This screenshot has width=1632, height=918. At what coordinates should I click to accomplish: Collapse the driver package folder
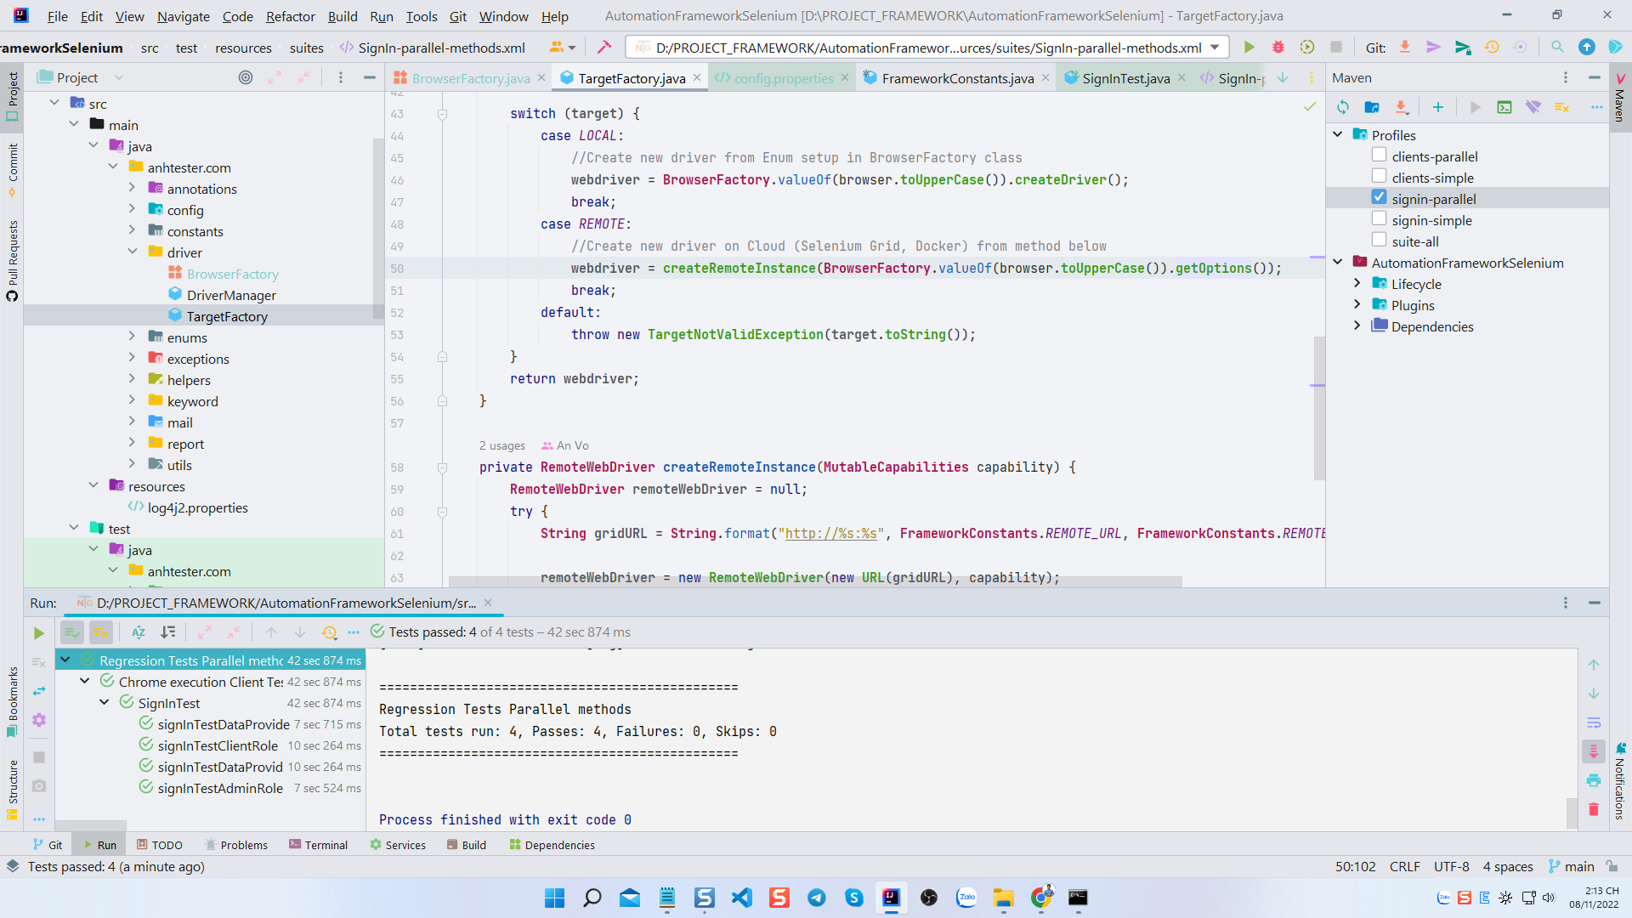pos(133,252)
